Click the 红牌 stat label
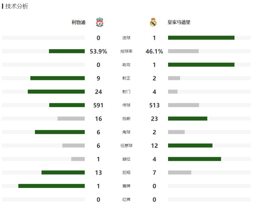This screenshot has height=203, width=270. click(126, 199)
